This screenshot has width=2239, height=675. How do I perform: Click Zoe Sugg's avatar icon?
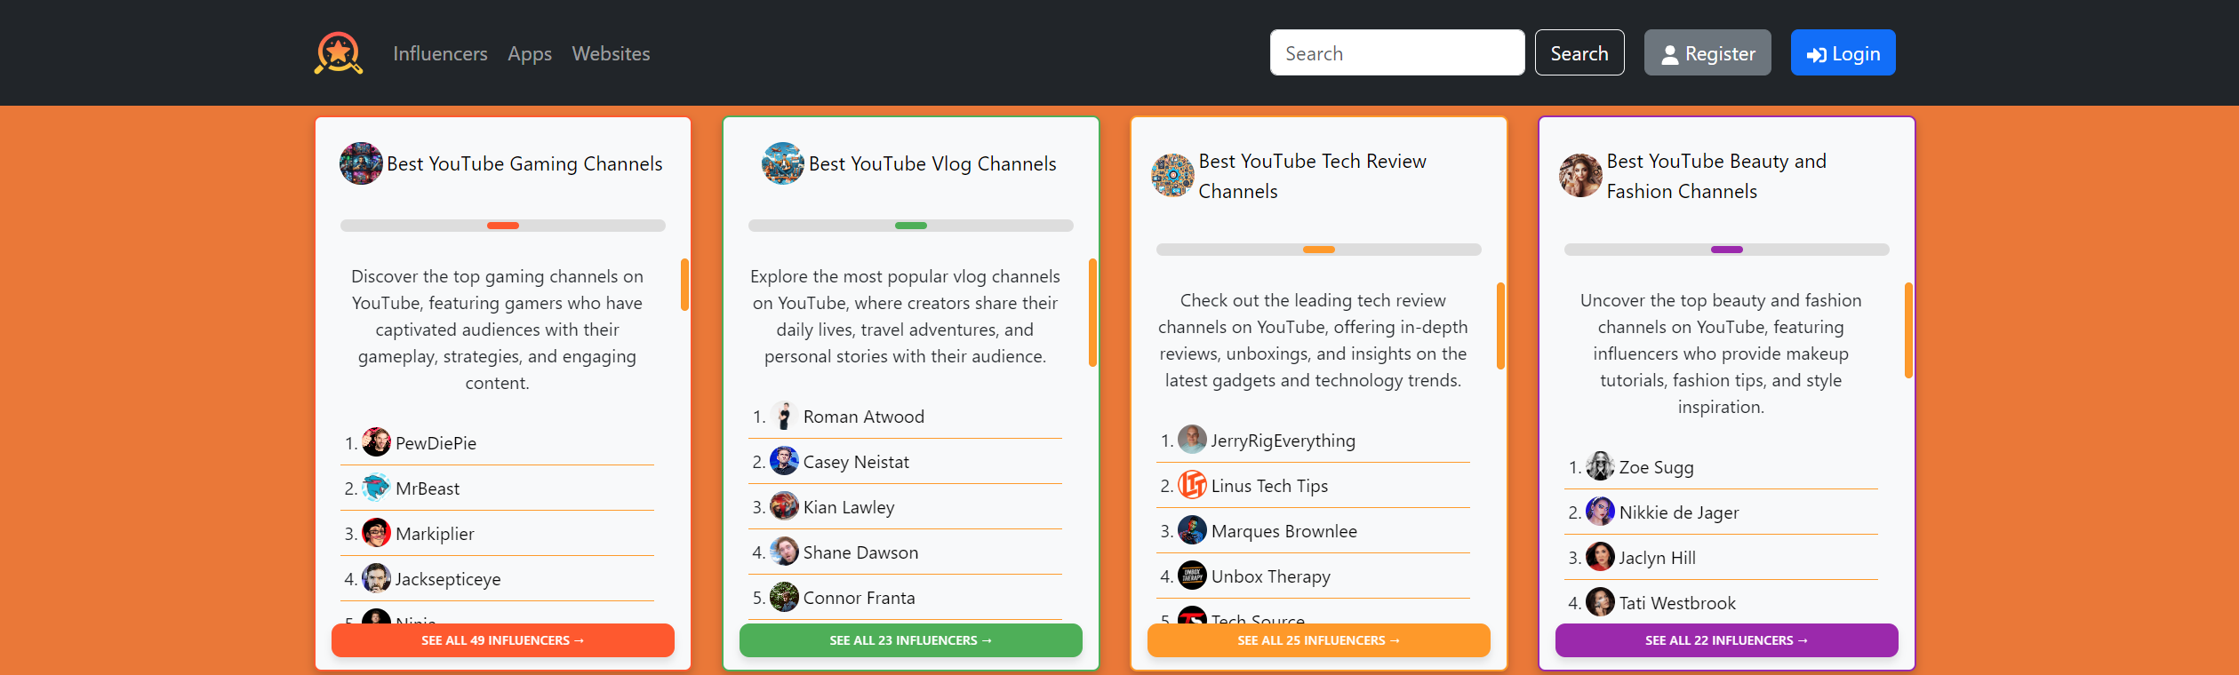pos(1601,465)
